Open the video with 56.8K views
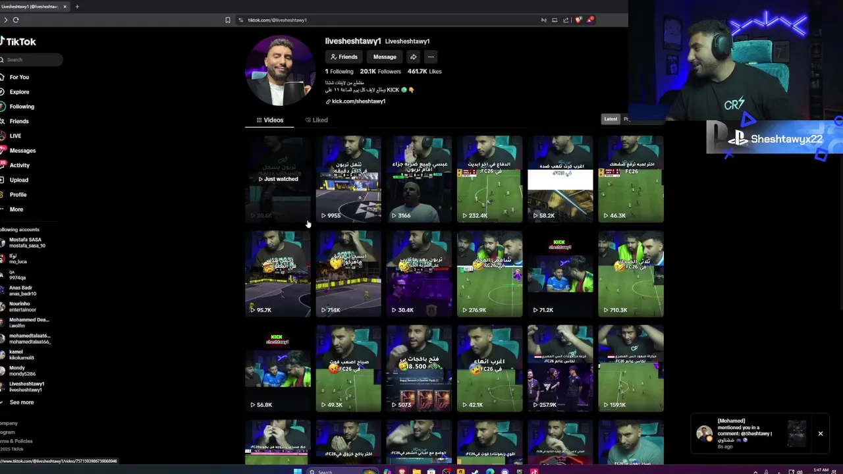 [x=278, y=369]
